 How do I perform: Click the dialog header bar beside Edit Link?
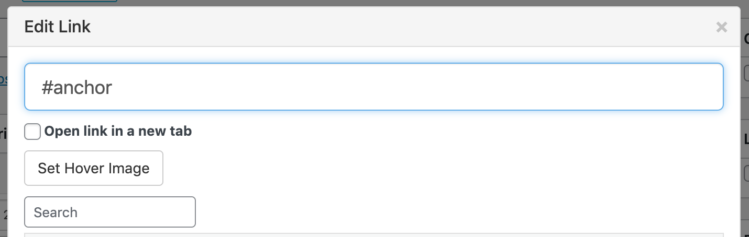[367, 27]
